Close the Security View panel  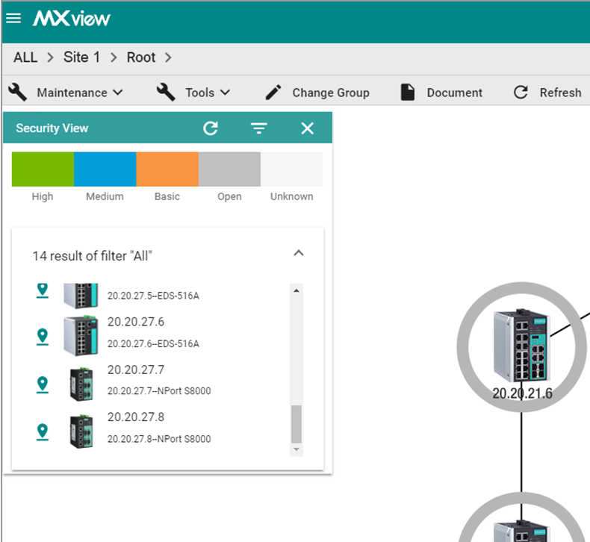coord(307,128)
